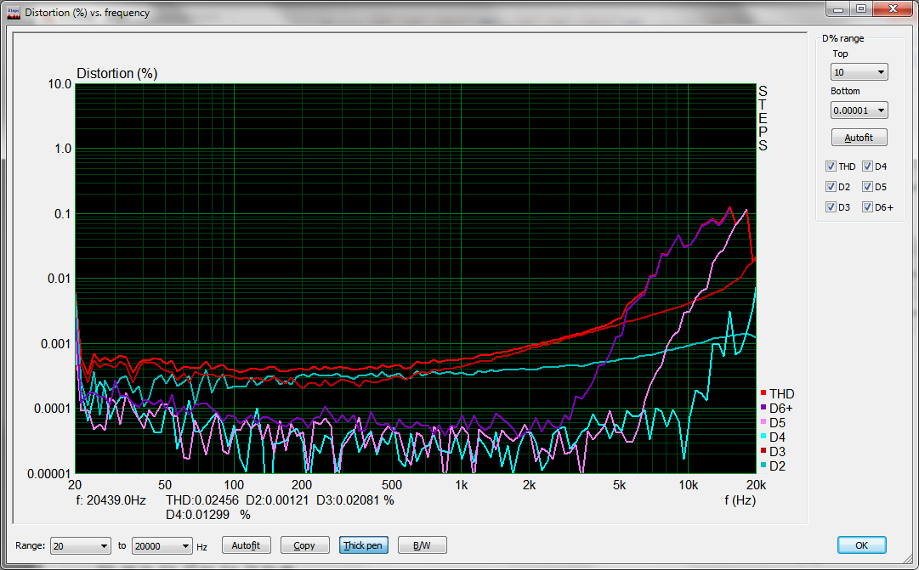This screenshot has height=570, width=919.
Task: Hide the D4 curve via its checkbox
Action: [x=867, y=166]
